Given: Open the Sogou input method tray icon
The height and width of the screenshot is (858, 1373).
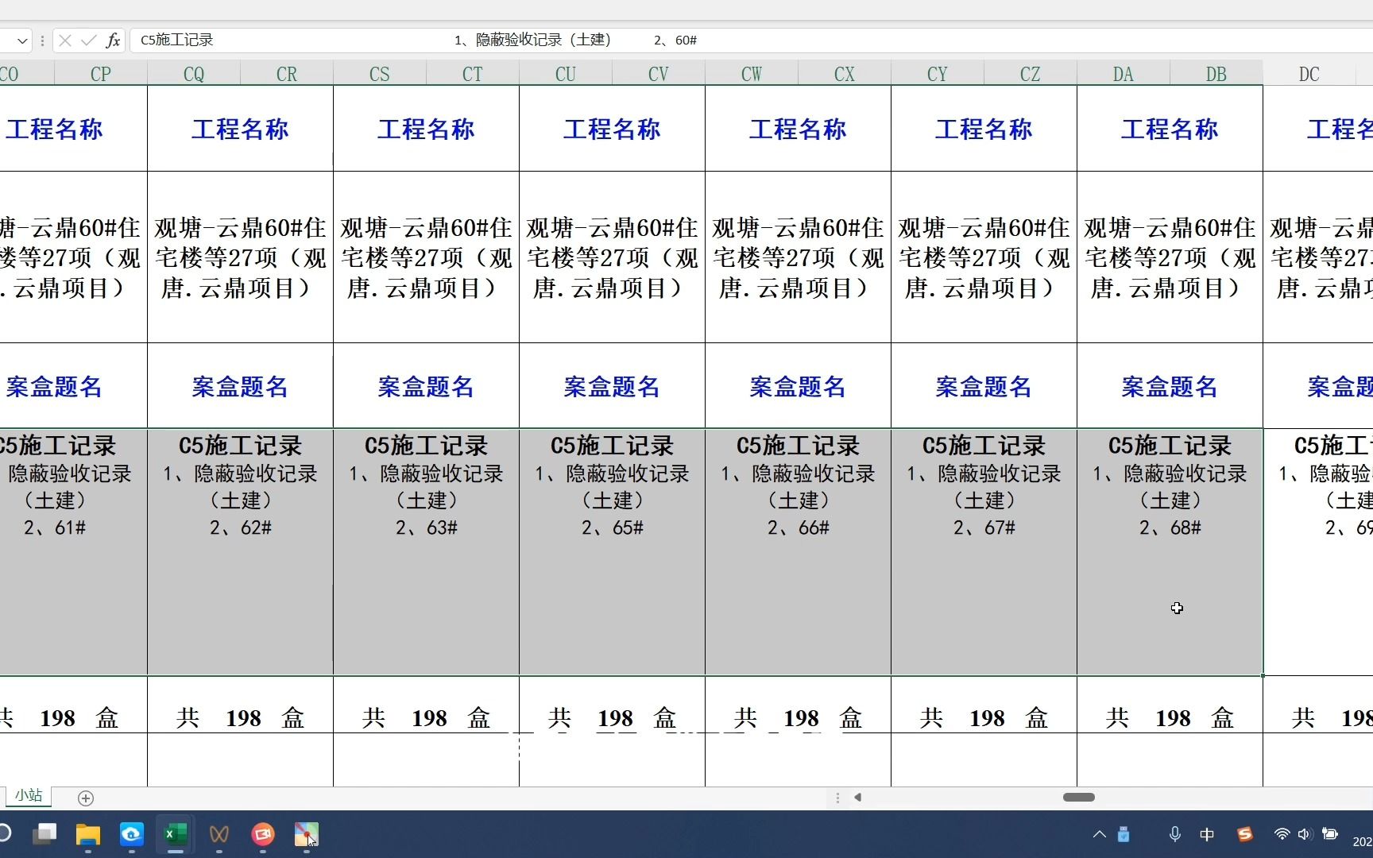Looking at the screenshot, I should point(1245,834).
